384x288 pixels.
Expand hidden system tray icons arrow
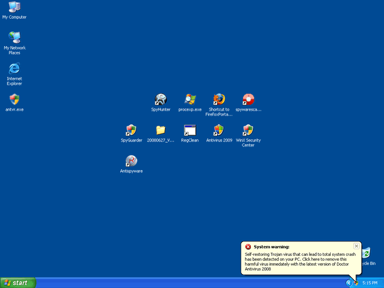[349, 283]
